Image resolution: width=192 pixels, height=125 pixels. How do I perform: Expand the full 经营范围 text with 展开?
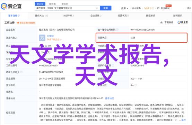click(183, 120)
